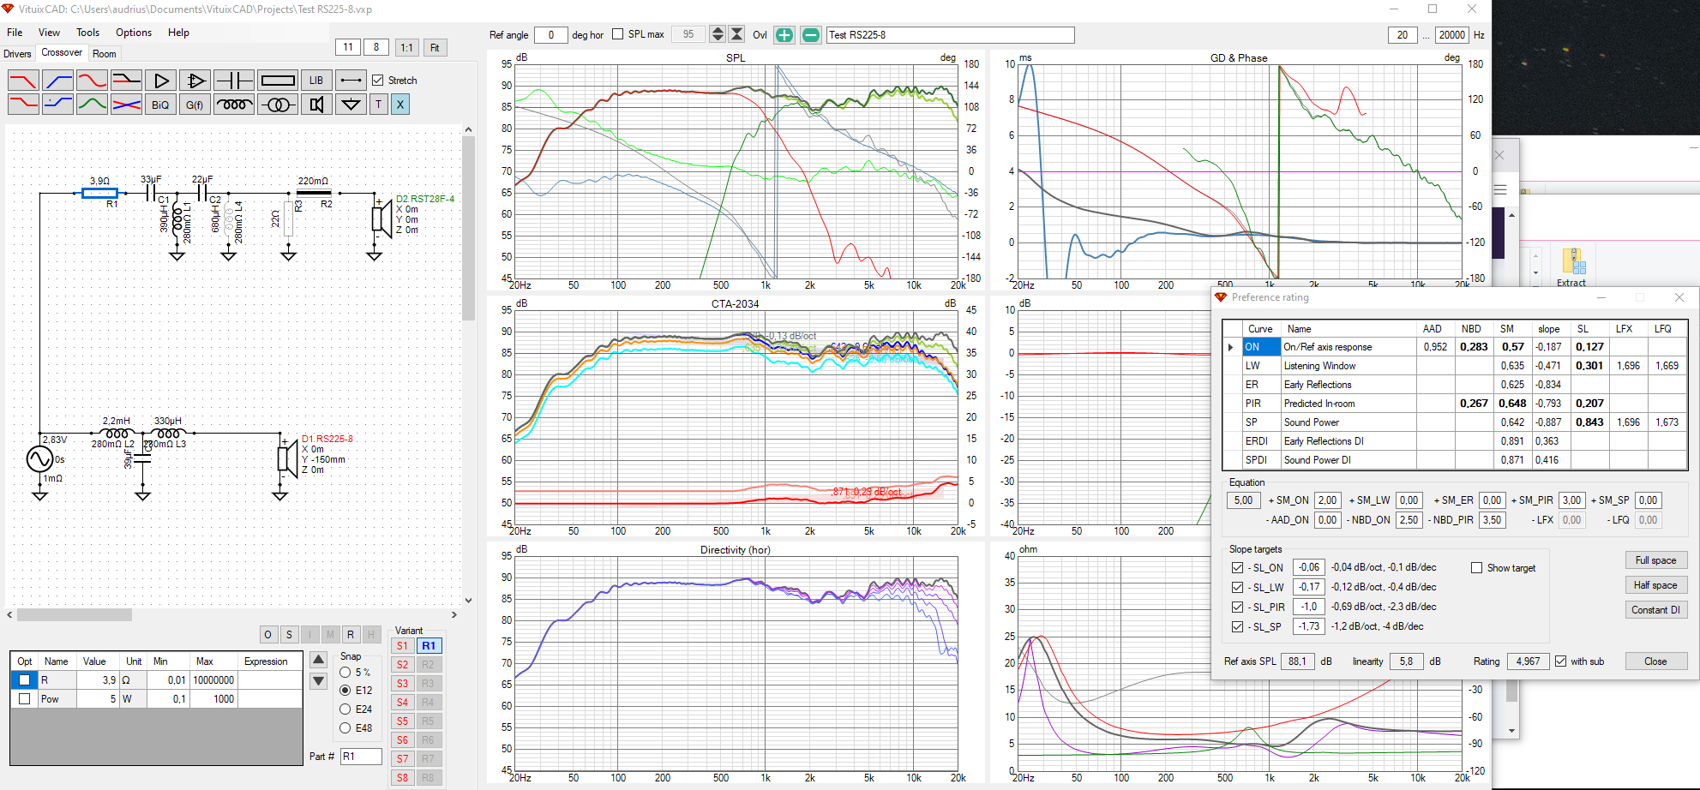Open the Tools menu

(87, 33)
